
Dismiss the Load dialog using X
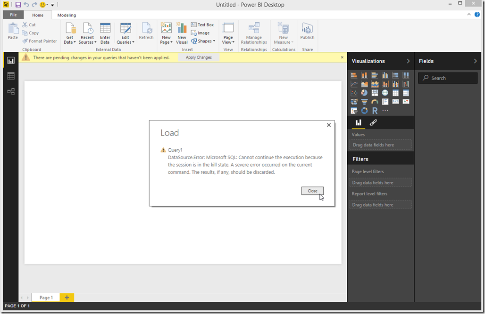tap(329, 125)
